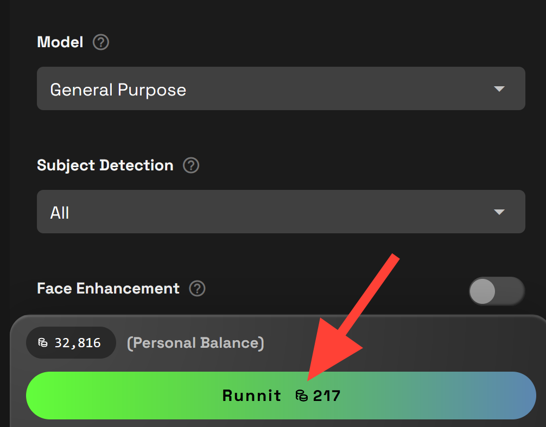
Task: Click the arrow on the Model dropdown
Action: [499, 89]
